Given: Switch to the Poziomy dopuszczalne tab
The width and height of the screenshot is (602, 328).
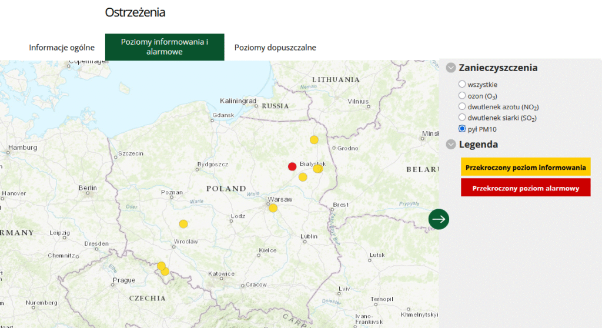Looking at the screenshot, I should coord(275,47).
